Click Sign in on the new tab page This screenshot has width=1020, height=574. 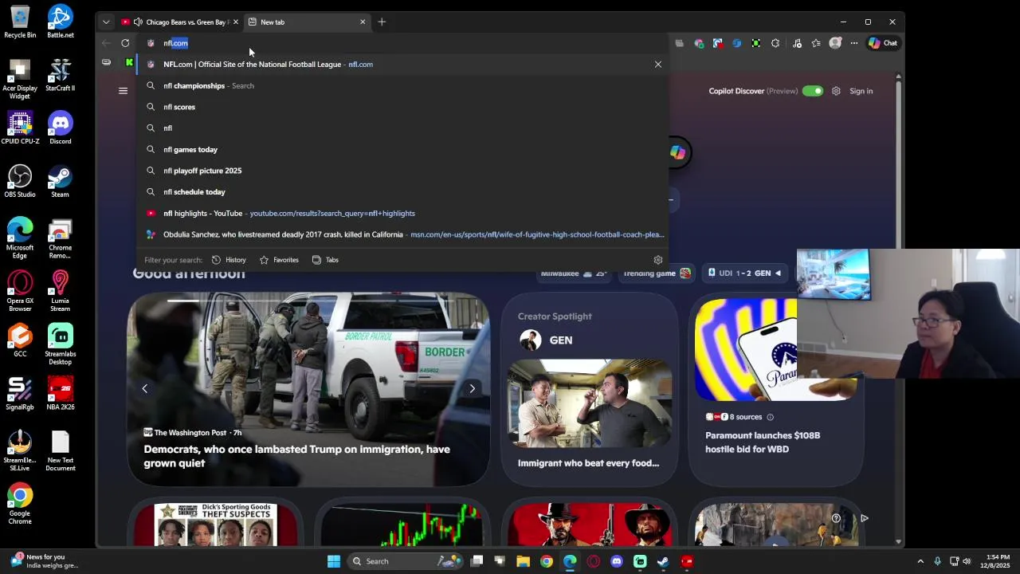click(x=861, y=91)
